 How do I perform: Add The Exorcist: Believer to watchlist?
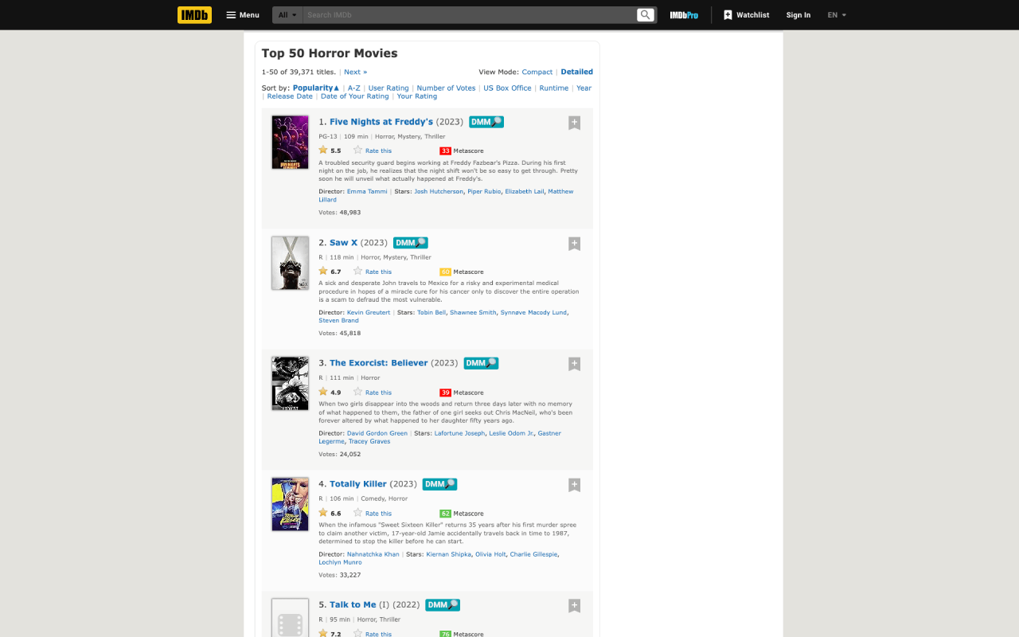click(574, 364)
